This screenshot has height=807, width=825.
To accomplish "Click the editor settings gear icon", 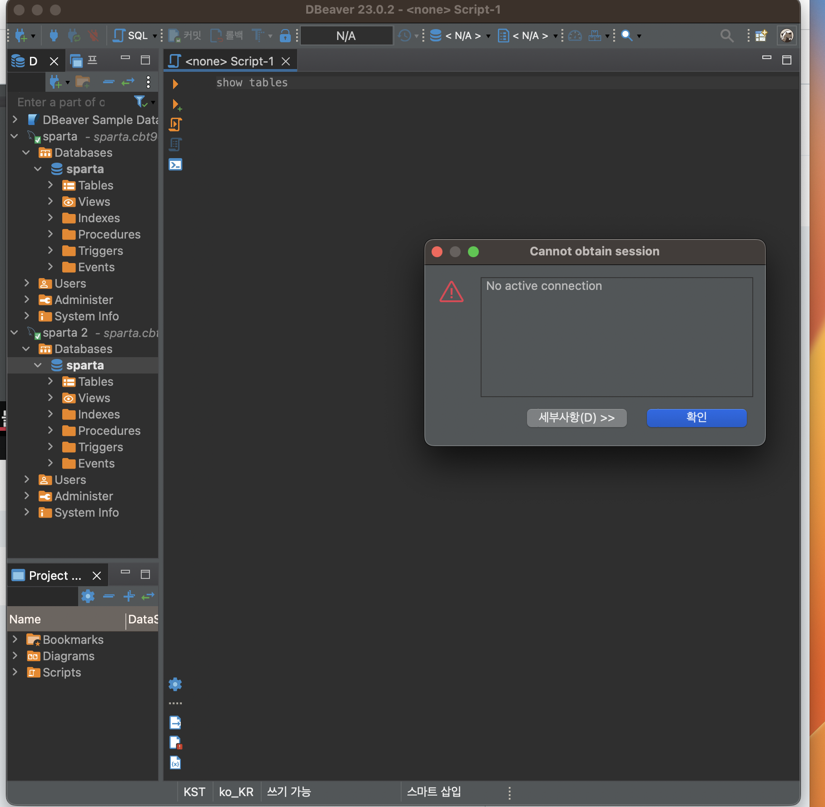I will click(x=175, y=684).
